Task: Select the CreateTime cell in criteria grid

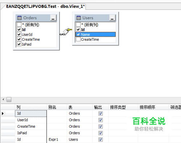Action: coord(31,127)
